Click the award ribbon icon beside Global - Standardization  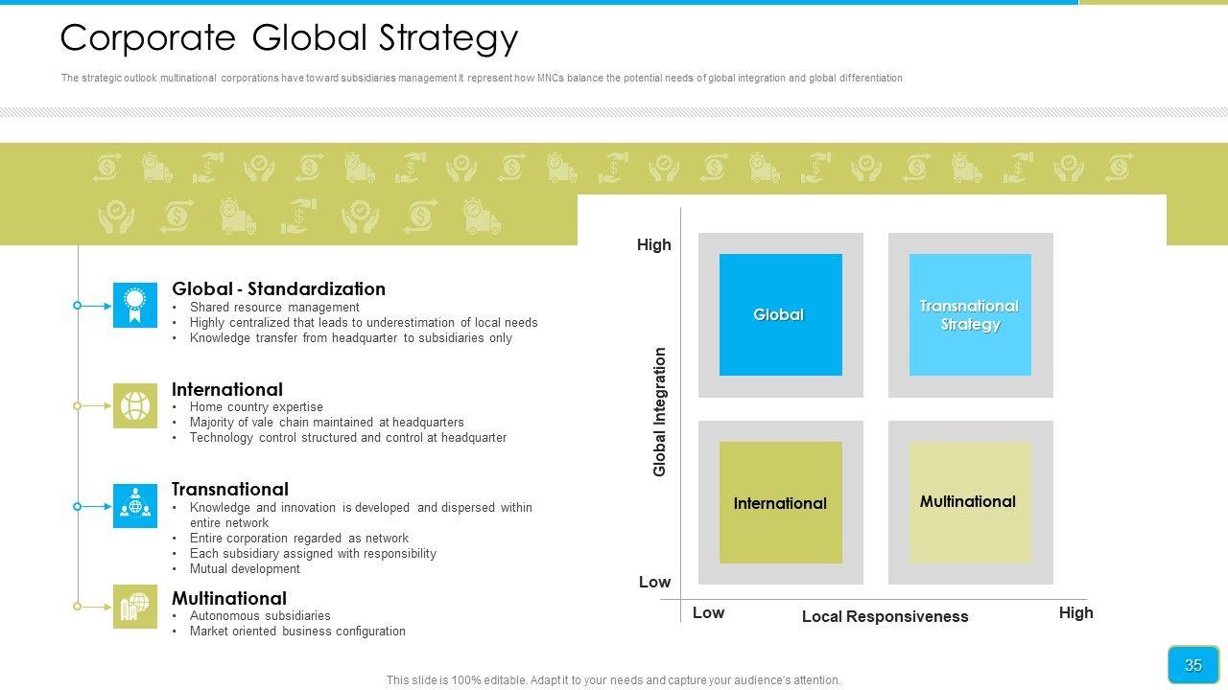[x=135, y=305]
